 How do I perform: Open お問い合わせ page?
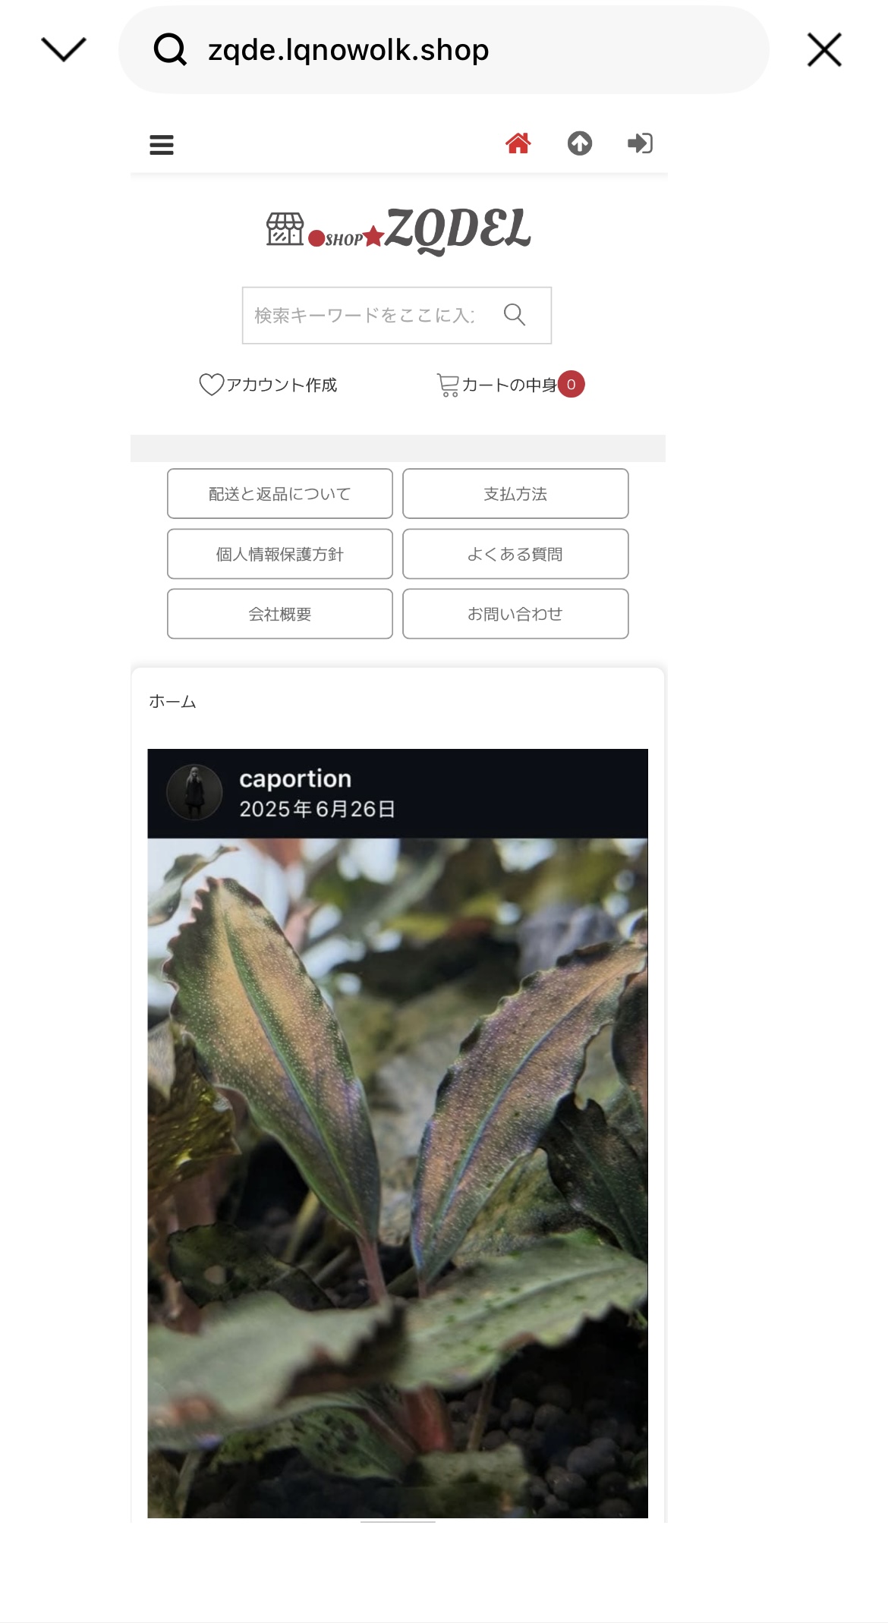click(515, 614)
